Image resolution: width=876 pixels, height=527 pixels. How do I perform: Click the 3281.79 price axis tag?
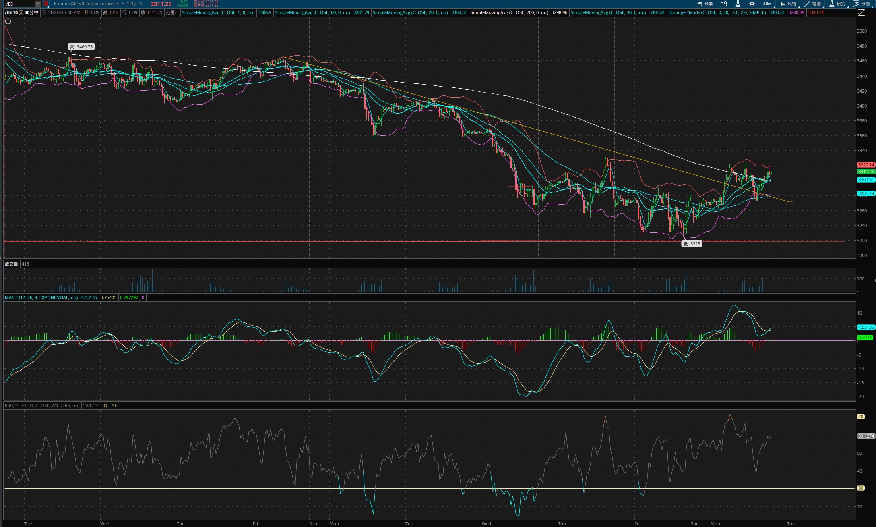tap(866, 193)
